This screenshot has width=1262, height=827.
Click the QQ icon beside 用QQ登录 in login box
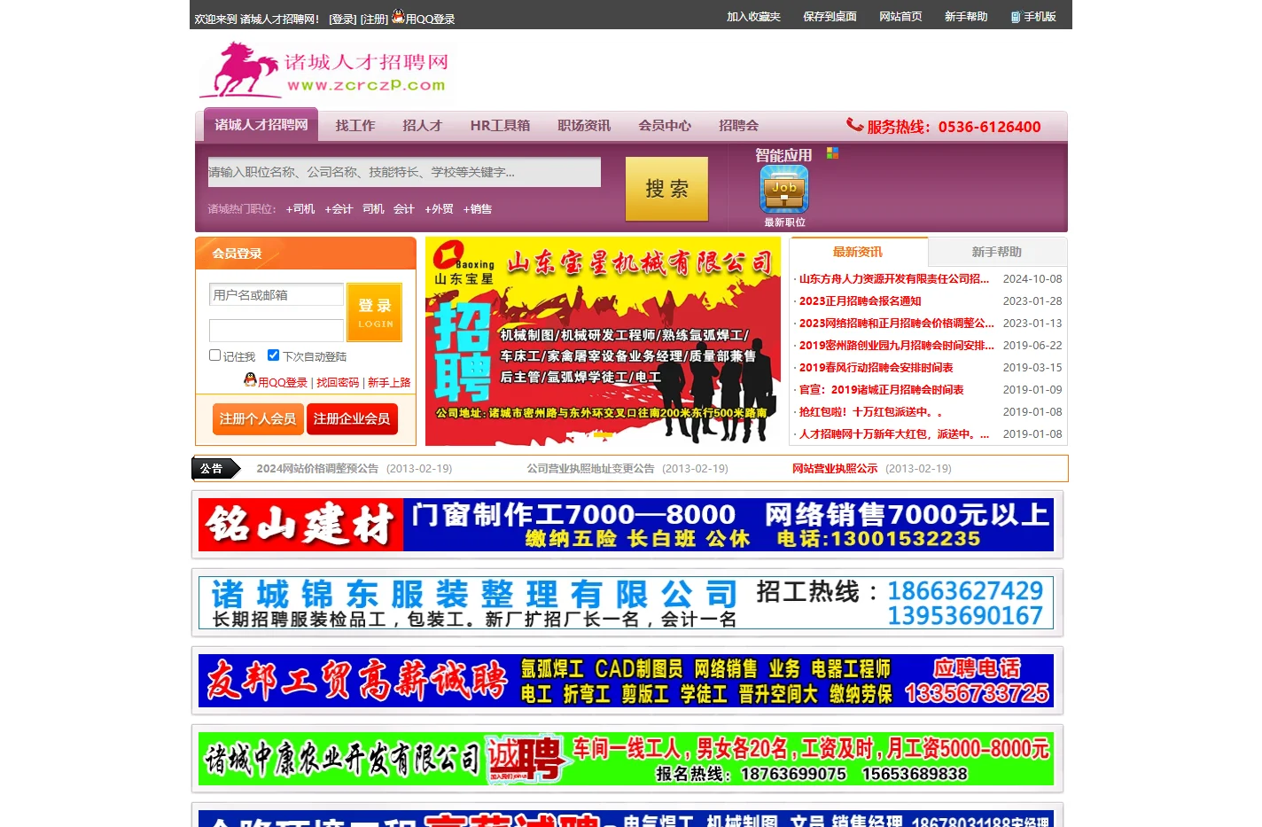(250, 380)
